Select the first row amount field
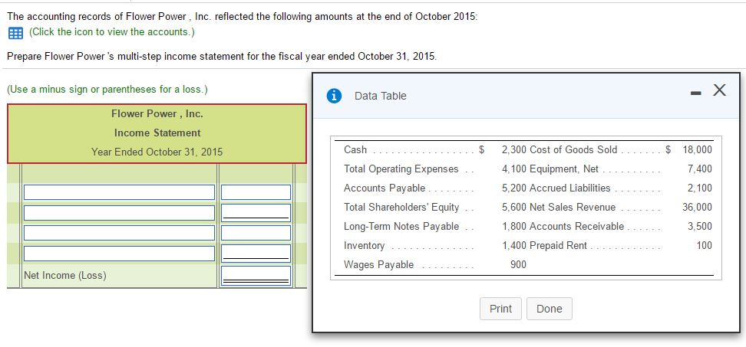746x347 pixels. 256,192
